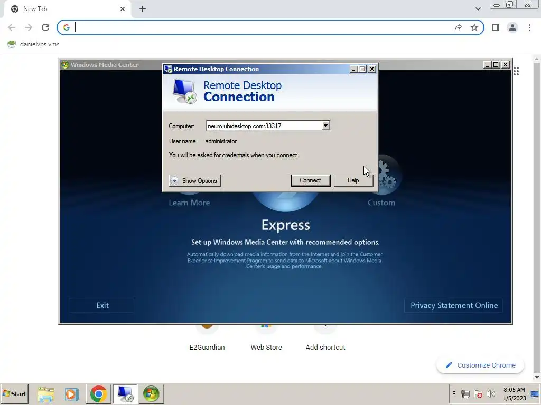Open a new Chrome tab
541x405 pixels.
pyautogui.click(x=143, y=9)
